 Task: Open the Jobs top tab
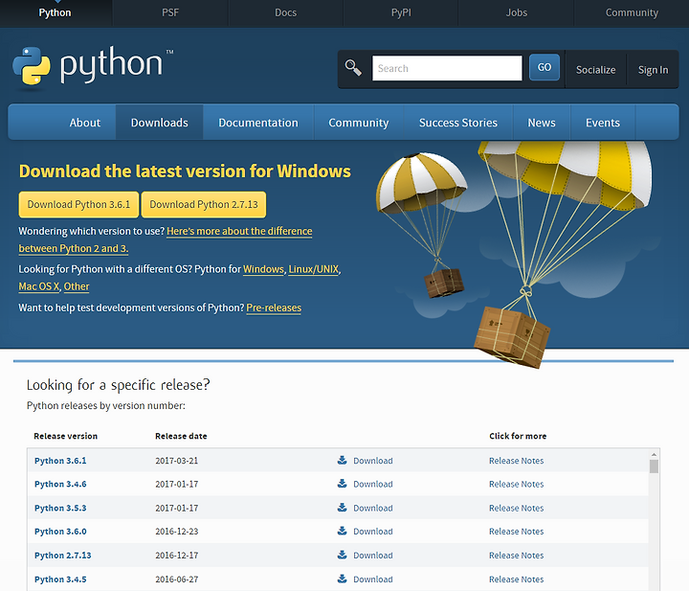tap(517, 12)
